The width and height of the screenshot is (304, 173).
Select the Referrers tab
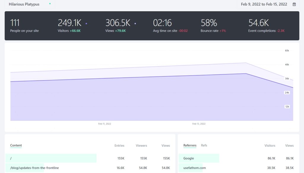pos(190,145)
